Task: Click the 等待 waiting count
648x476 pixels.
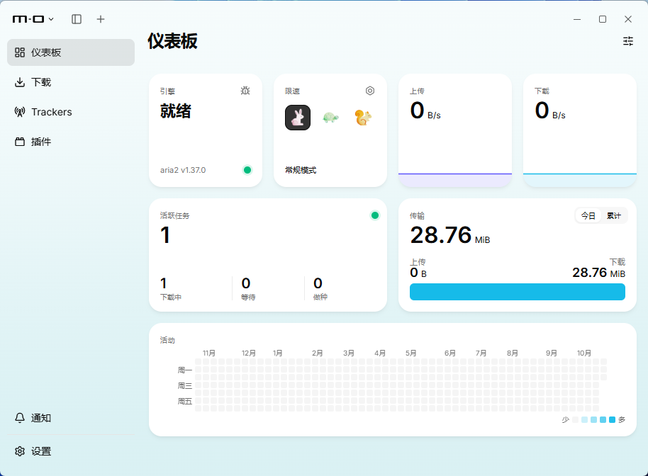Action: coord(246,283)
